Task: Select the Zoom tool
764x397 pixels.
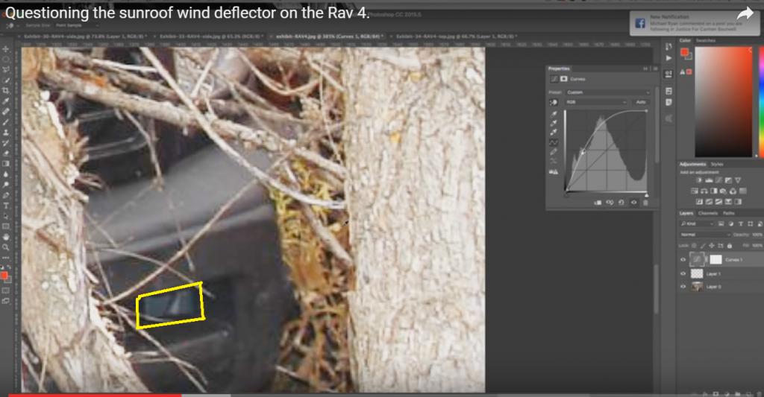Action: pos(6,247)
